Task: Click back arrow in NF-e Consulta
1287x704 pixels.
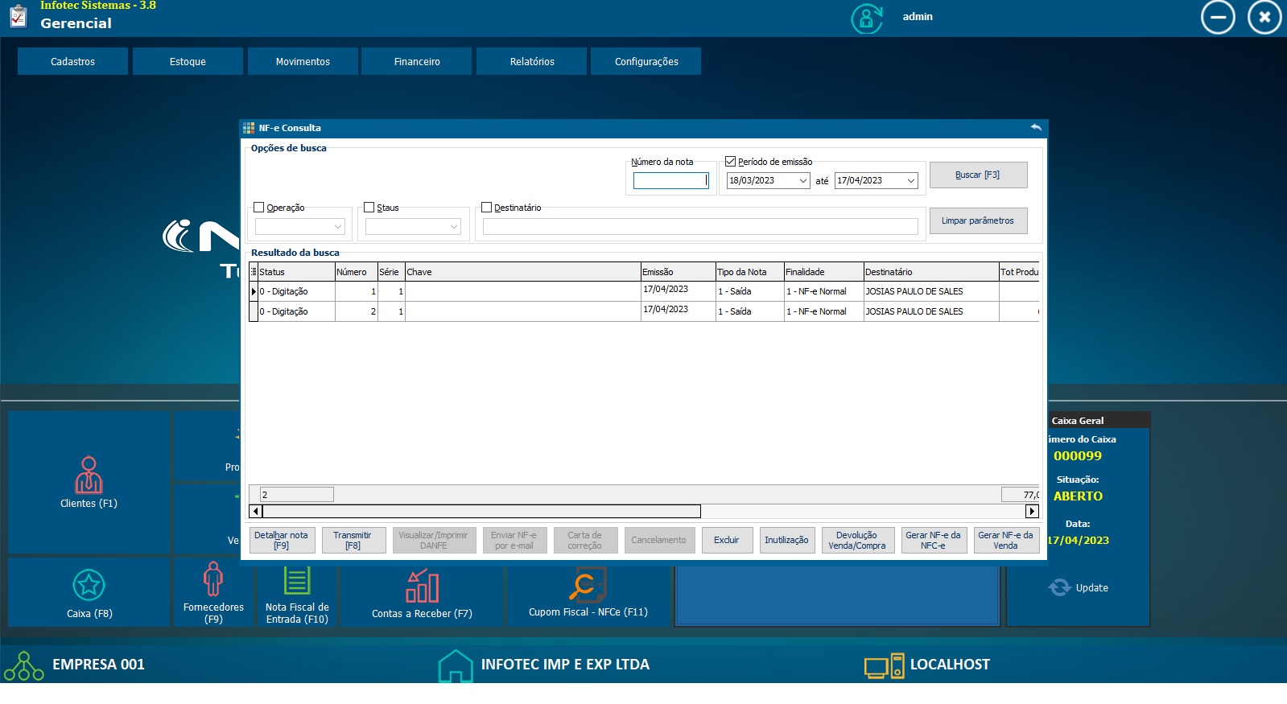Action: [x=1035, y=127]
